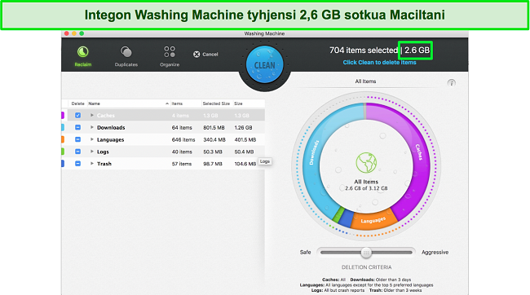Click the '401.5 MB' size cell

point(245,139)
